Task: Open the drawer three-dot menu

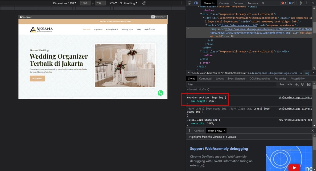Action: pos(189,131)
